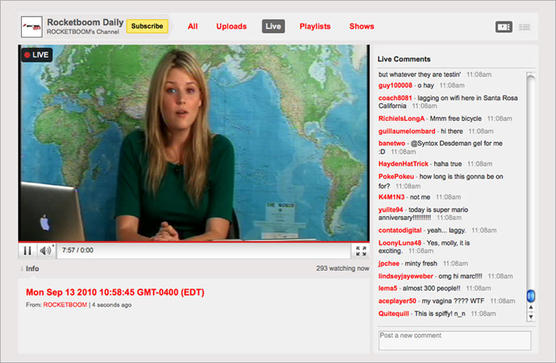Open the video title dated Mon Sep 13 2010
The height and width of the screenshot is (363, 556).
pos(115,292)
